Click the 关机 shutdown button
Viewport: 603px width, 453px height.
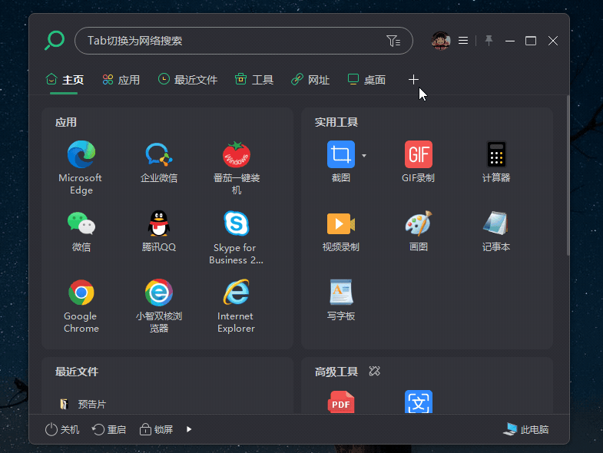(x=62, y=429)
